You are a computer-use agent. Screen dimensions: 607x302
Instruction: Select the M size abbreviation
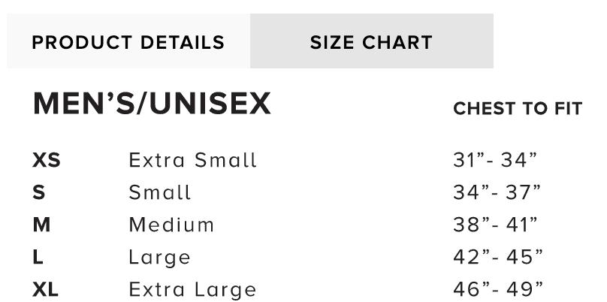42,225
